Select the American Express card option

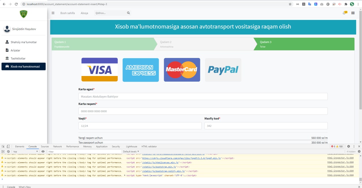coord(141,70)
